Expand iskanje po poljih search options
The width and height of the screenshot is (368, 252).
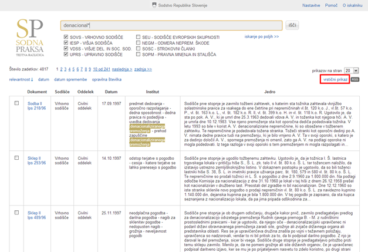point(262,36)
